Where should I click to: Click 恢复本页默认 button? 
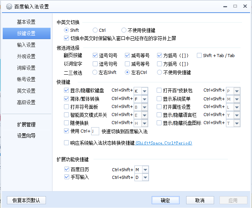[26, 200]
